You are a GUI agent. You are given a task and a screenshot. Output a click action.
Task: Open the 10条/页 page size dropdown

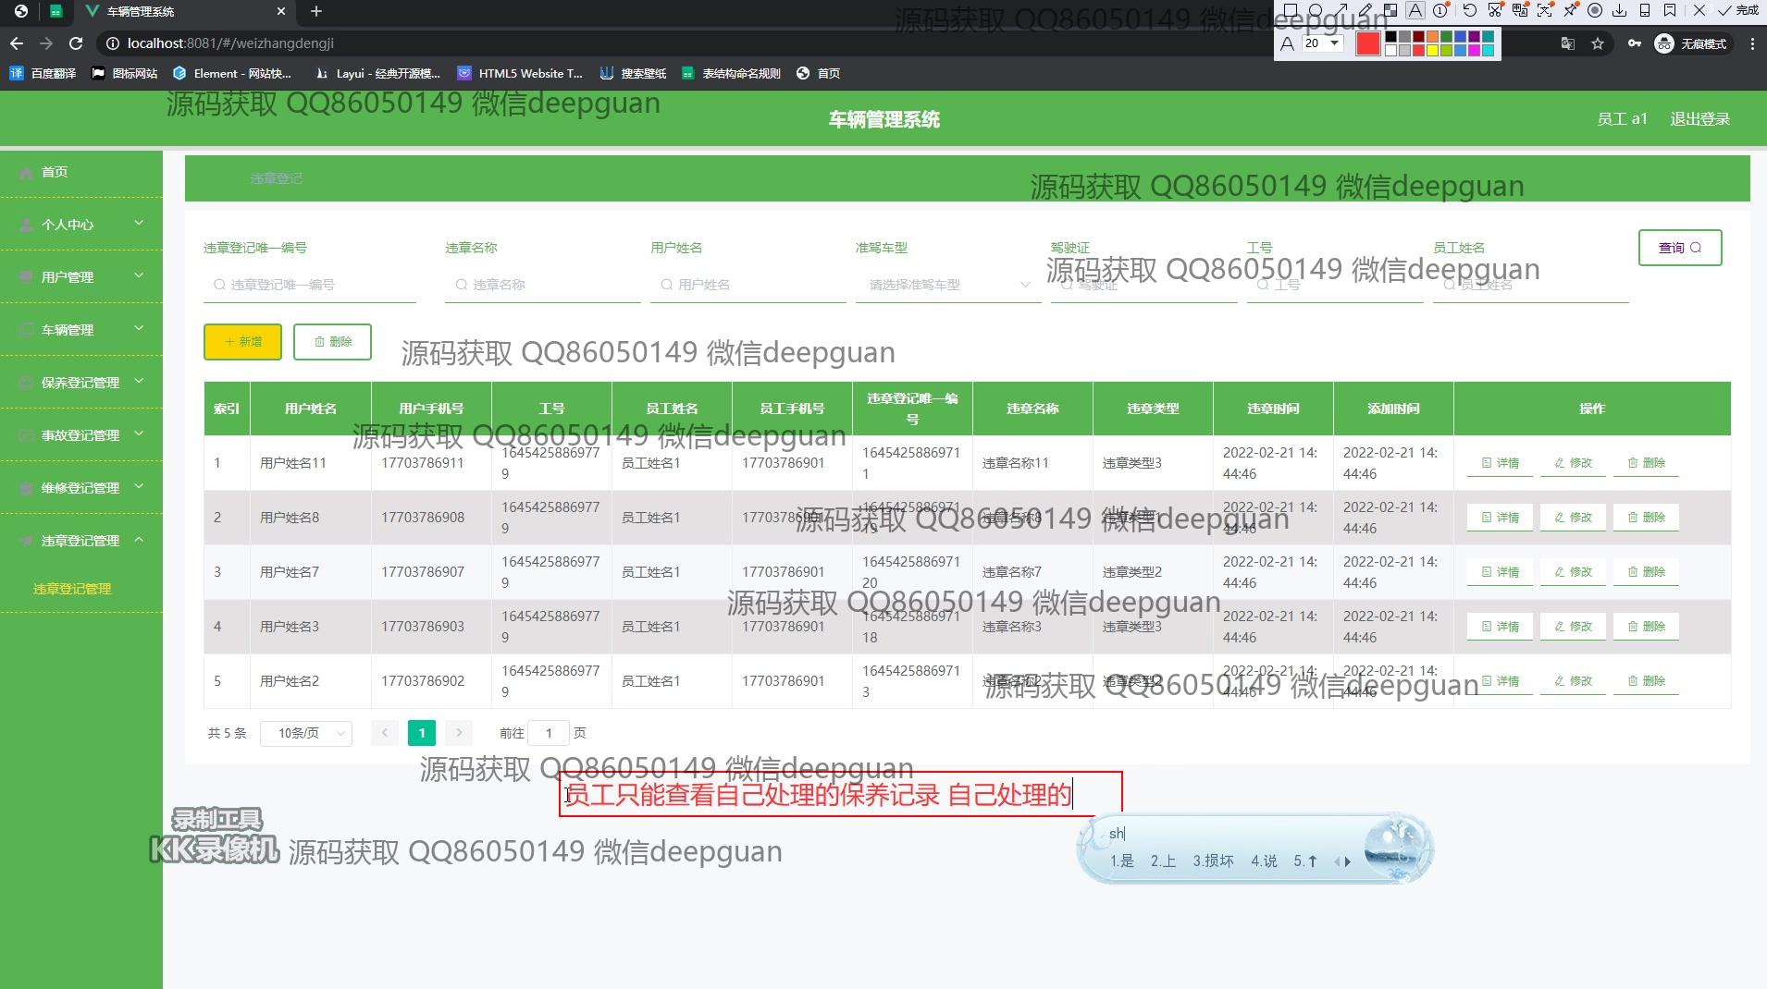306,733
